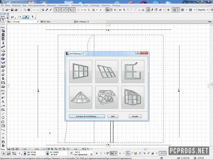
Task: Click the Cut scissors icon
Action: pyautogui.click(x=21, y=10)
